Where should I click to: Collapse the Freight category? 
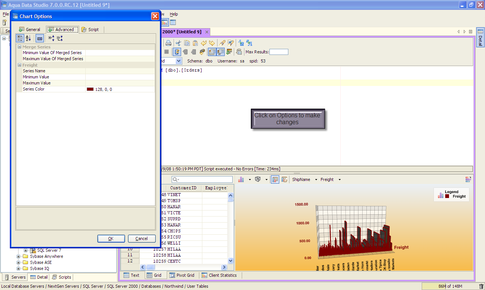click(19, 65)
